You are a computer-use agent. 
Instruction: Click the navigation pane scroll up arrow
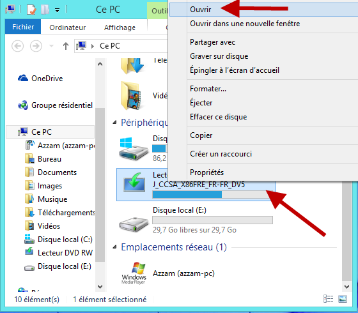(x=100, y=64)
